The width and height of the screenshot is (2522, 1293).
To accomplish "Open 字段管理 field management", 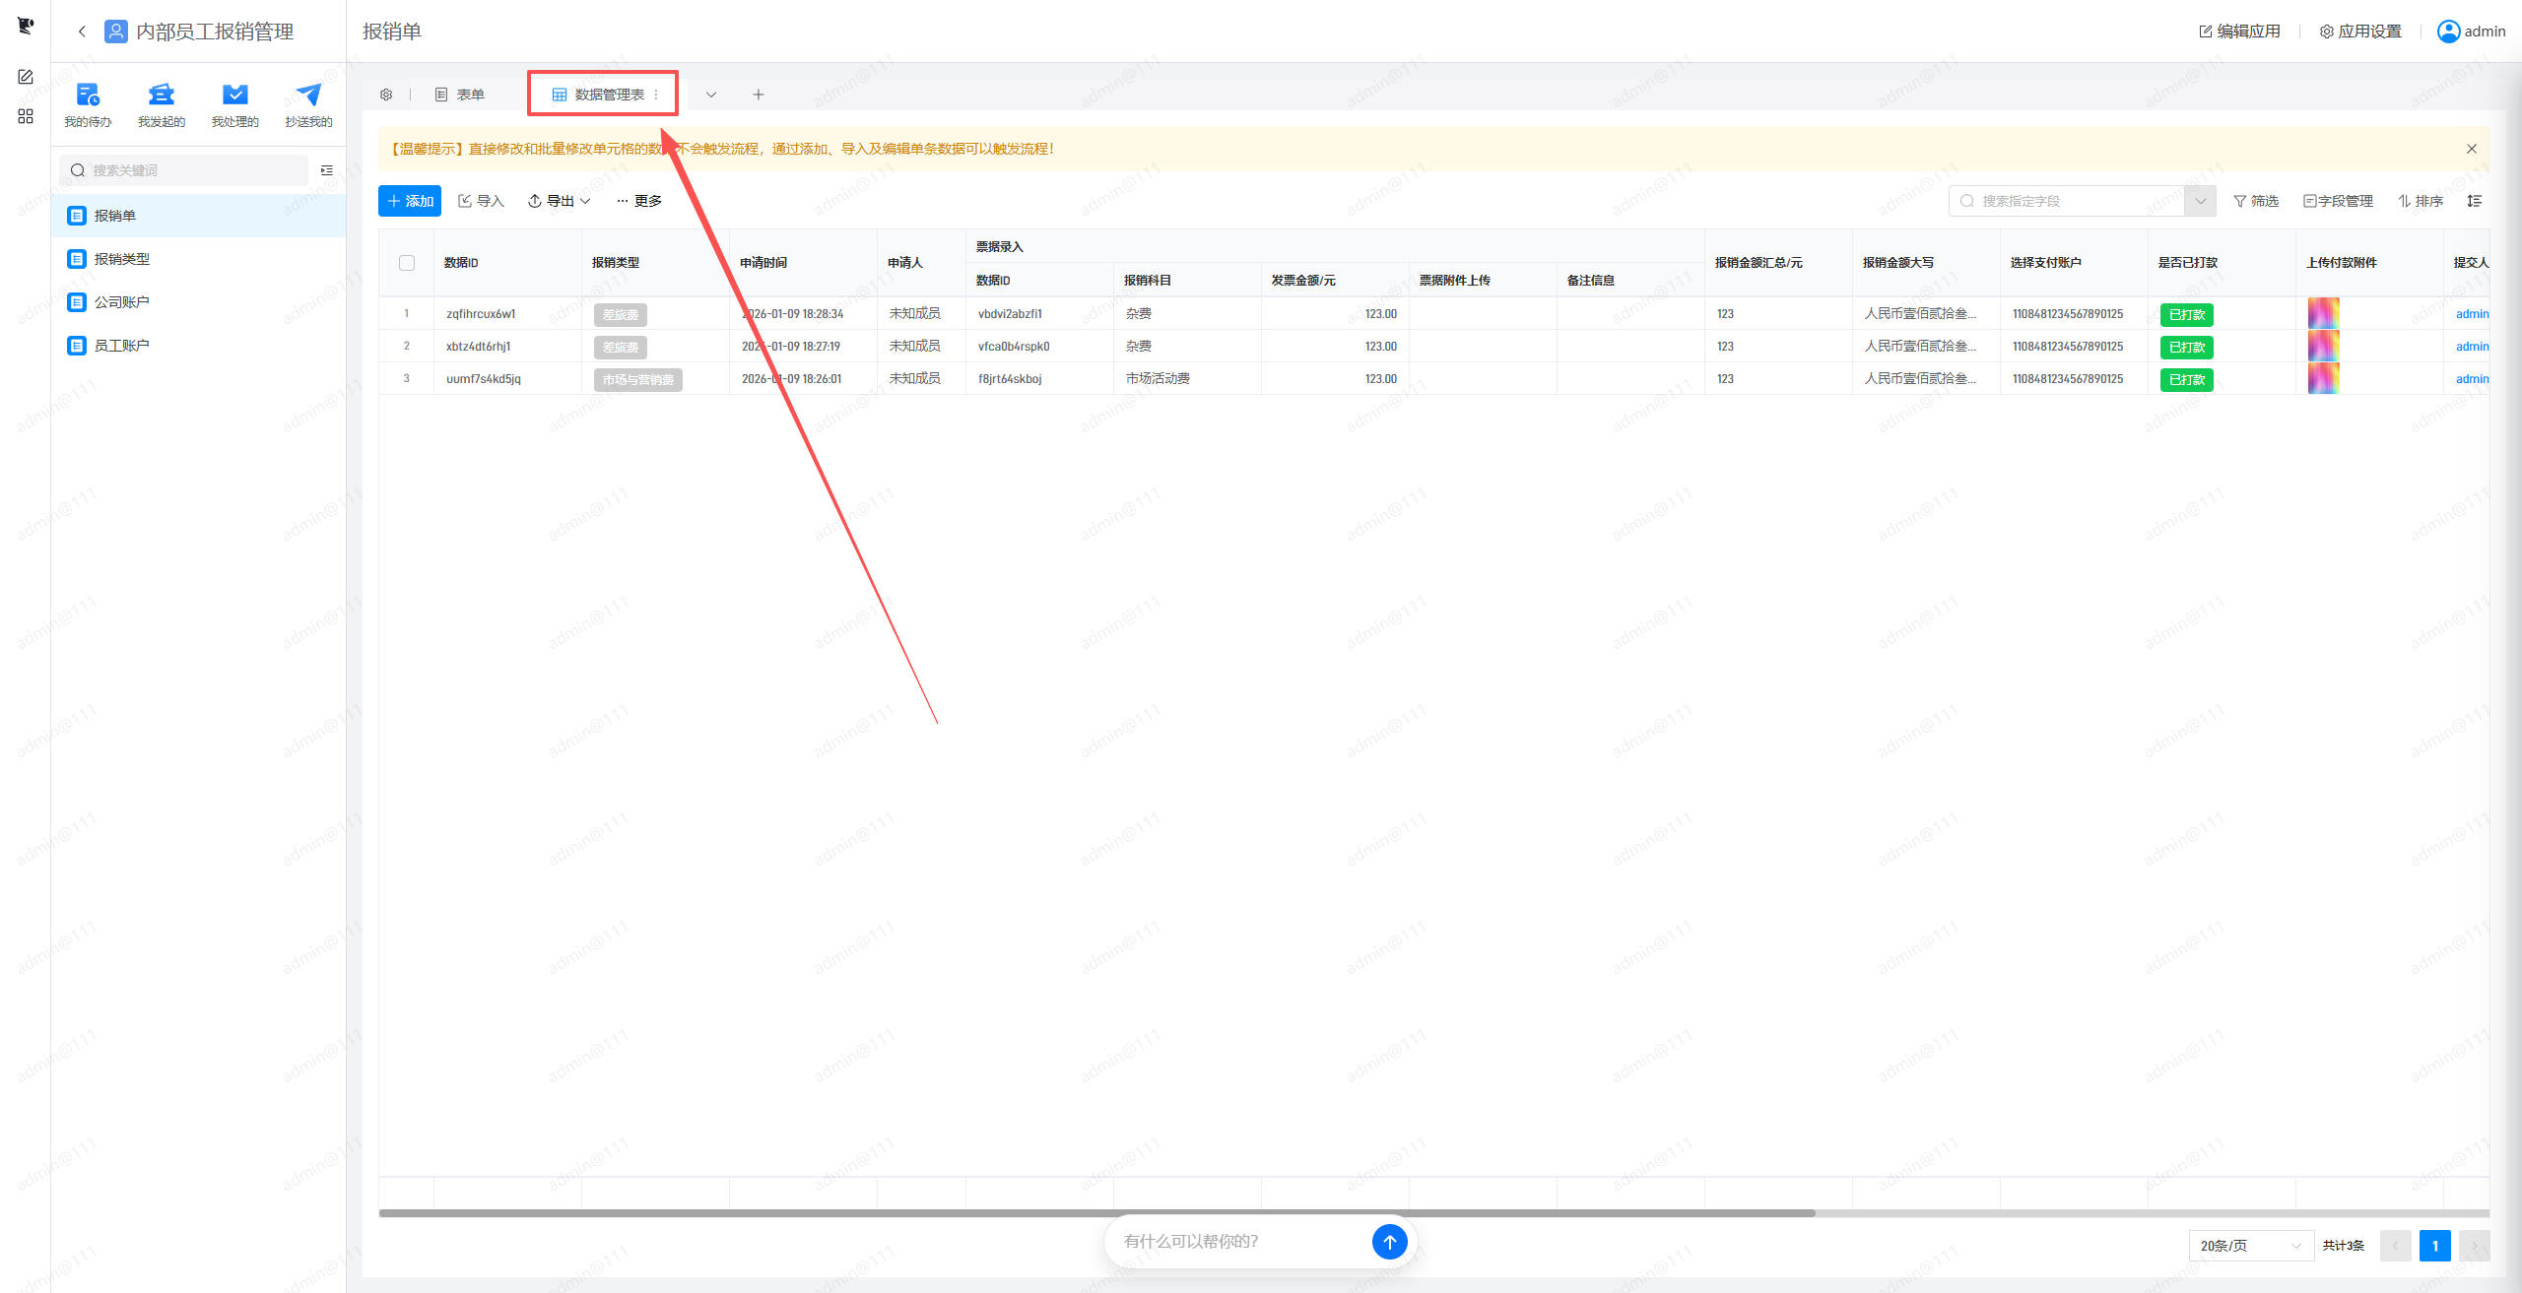I will 2338,201.
